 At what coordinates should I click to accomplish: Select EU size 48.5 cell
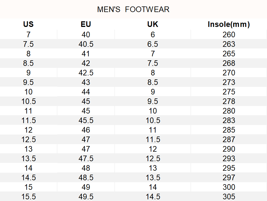coord(86,177)
